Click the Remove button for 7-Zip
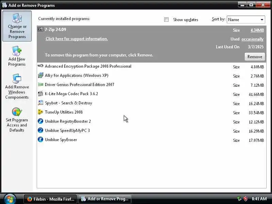 [255, 57]
